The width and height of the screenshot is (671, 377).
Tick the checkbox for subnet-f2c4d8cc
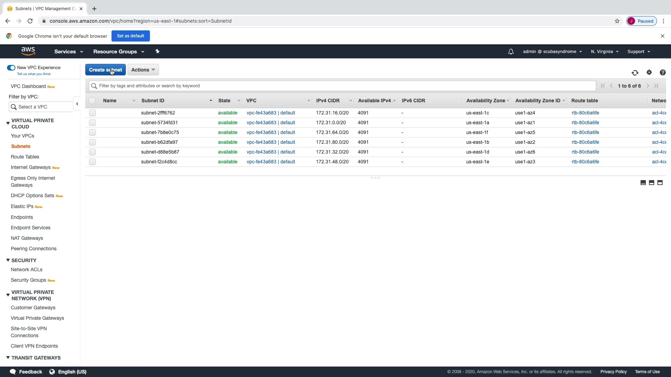point(92,162)
